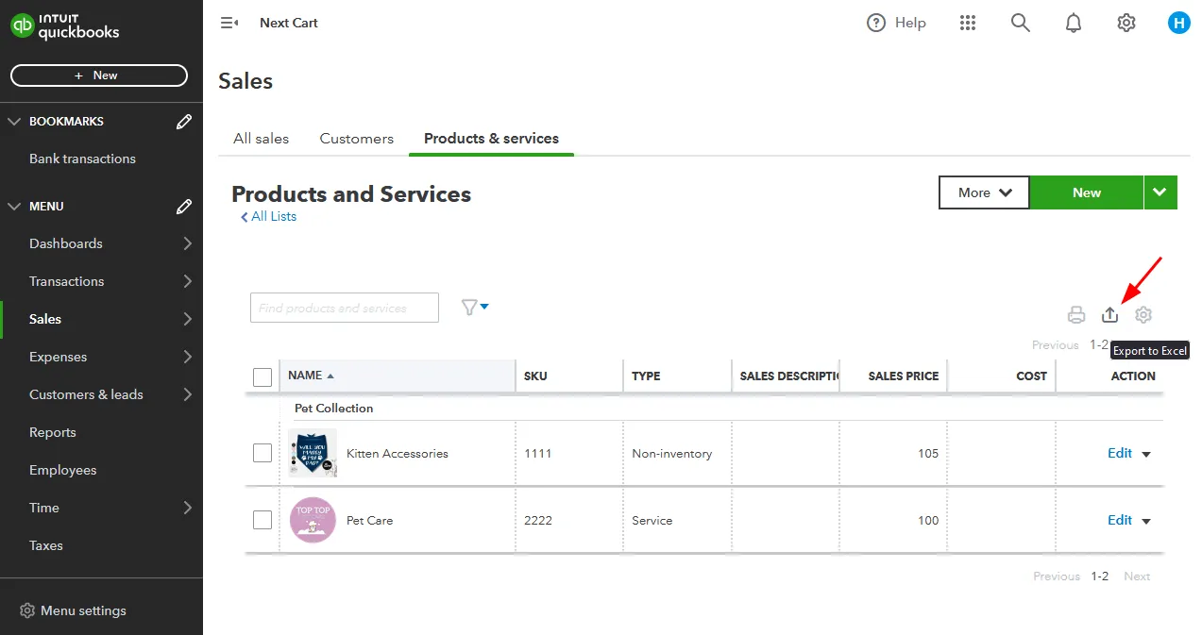This screenshot has height=635, width=1202.
Task: Go back via All Lists link
Action: coord(268,216)
